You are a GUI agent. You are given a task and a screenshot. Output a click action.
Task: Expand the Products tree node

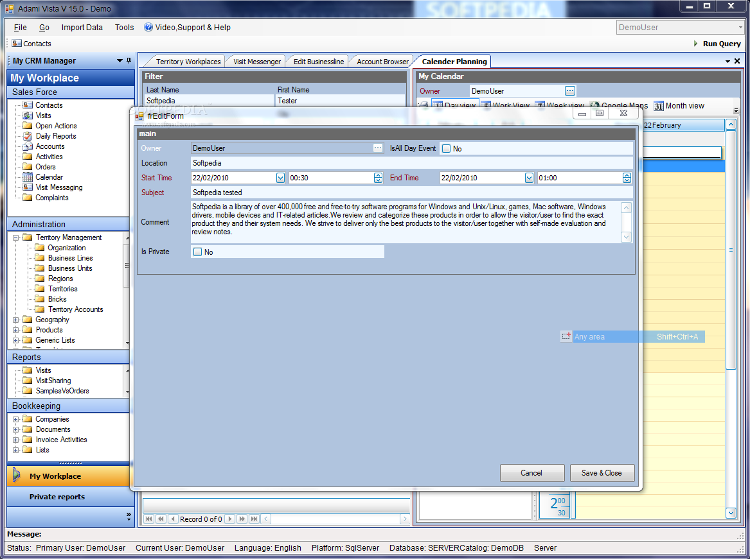pyautogui.click(x=16, y=330)
